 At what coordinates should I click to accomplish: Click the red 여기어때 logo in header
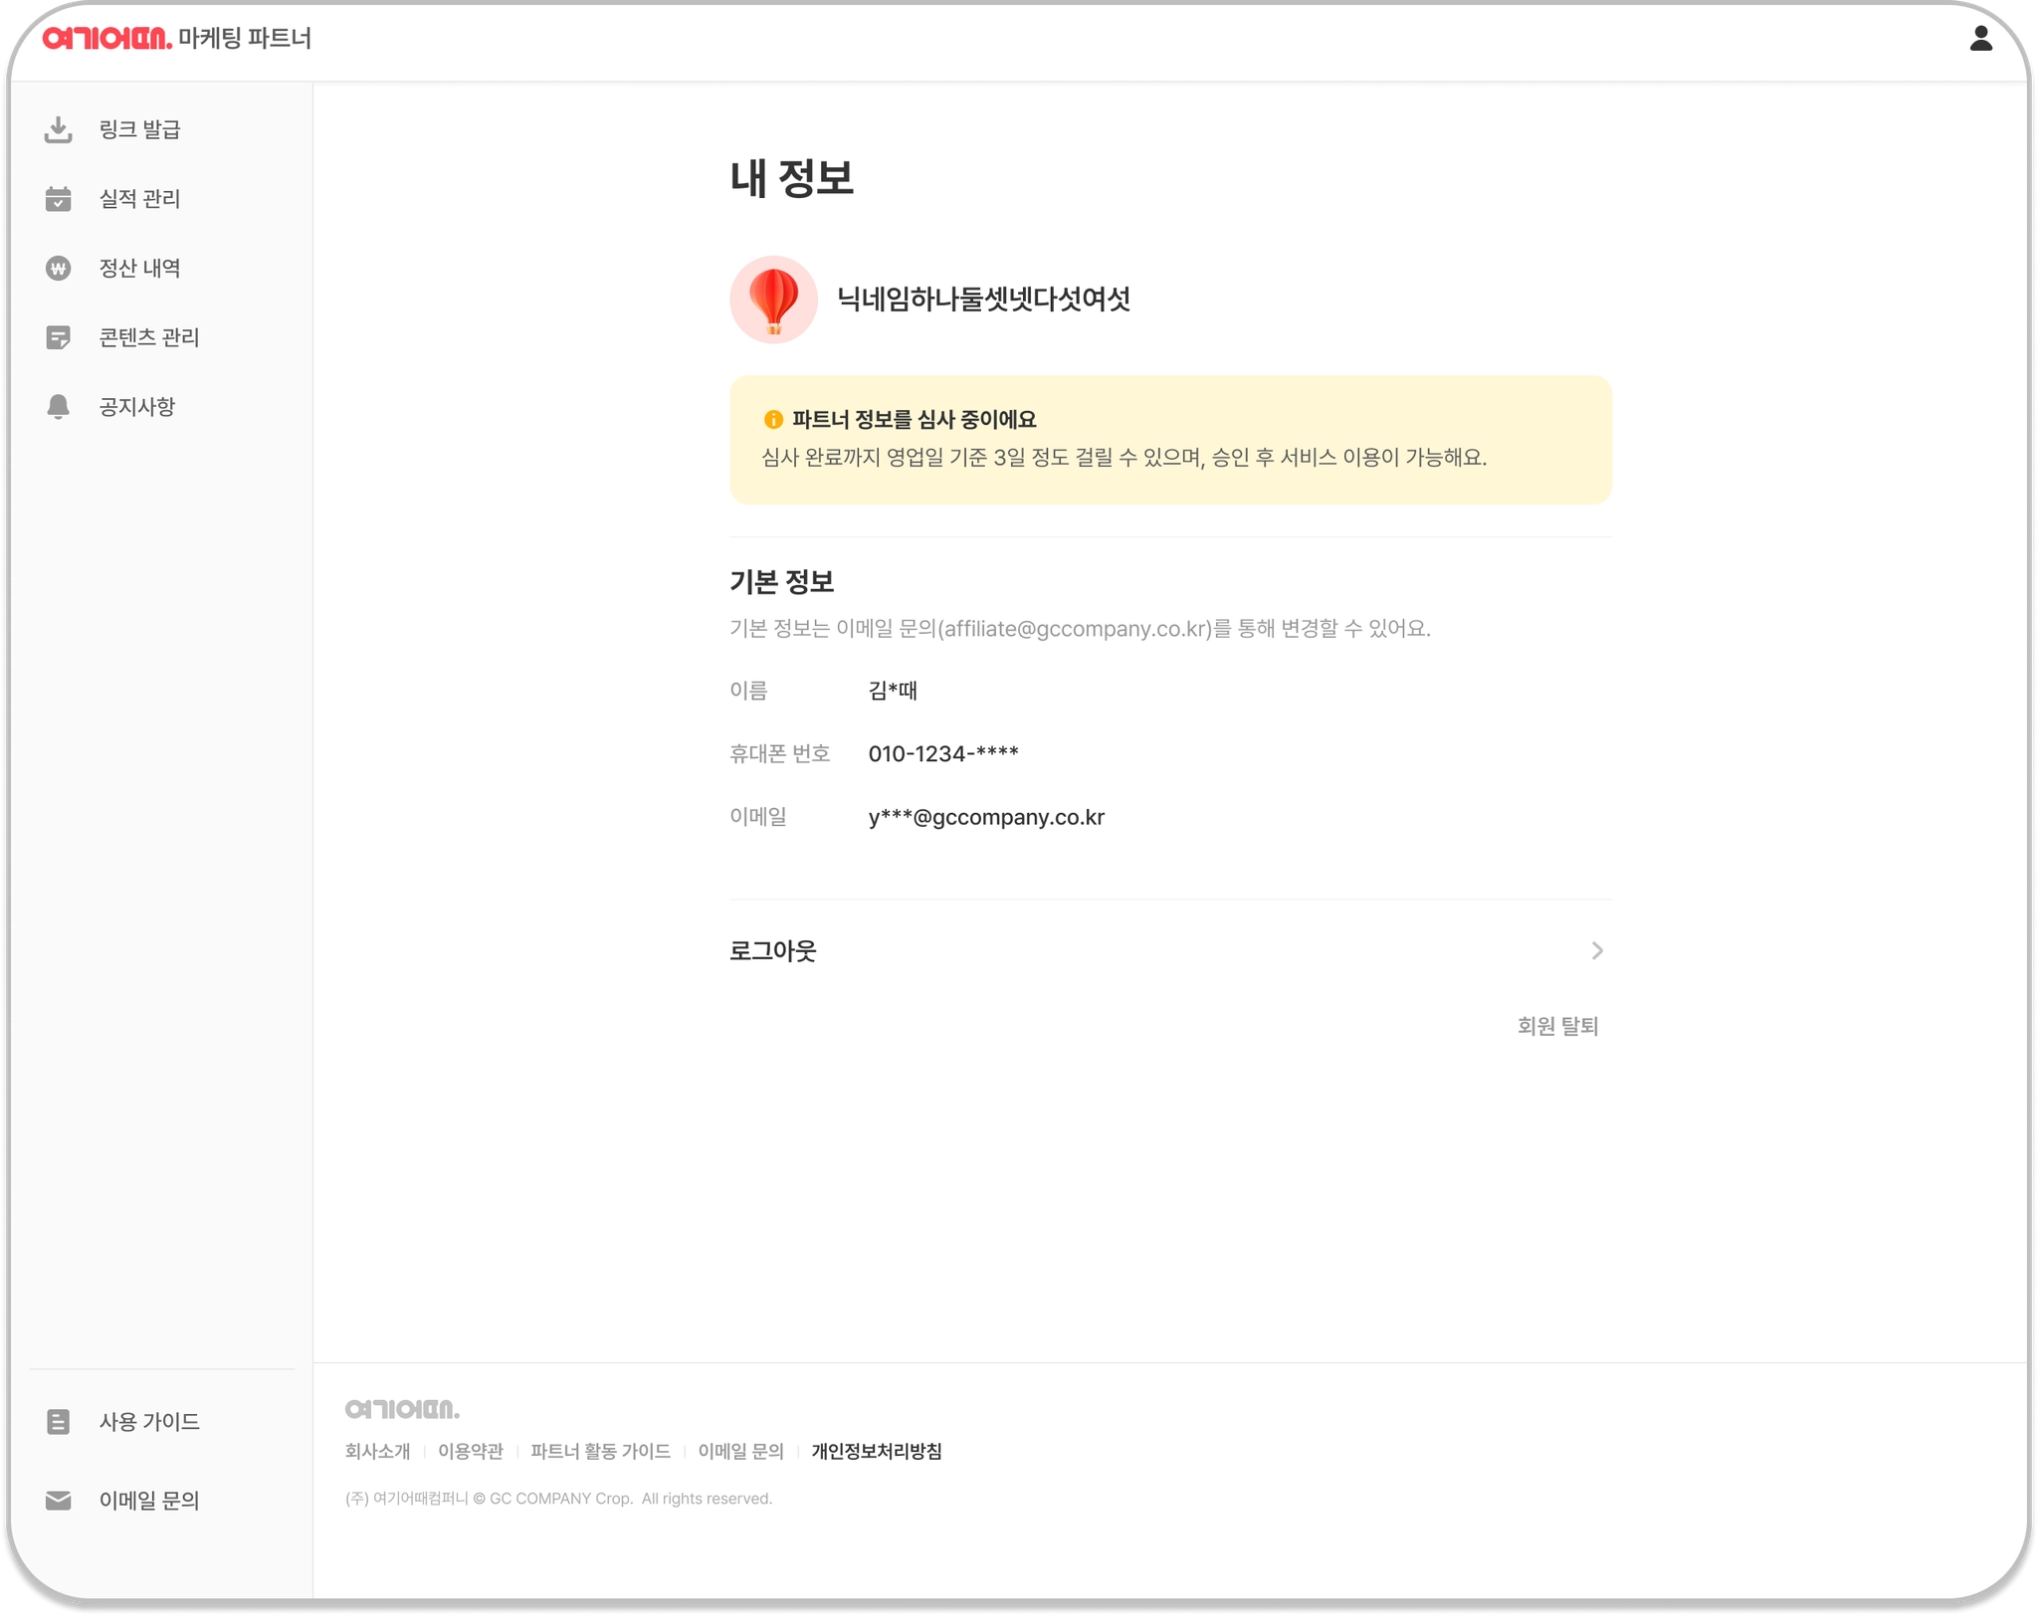pyautogui.click(x=106, y=39)
